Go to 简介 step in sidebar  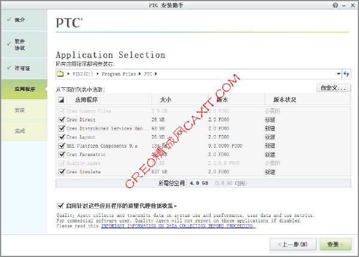pos(24,20)
